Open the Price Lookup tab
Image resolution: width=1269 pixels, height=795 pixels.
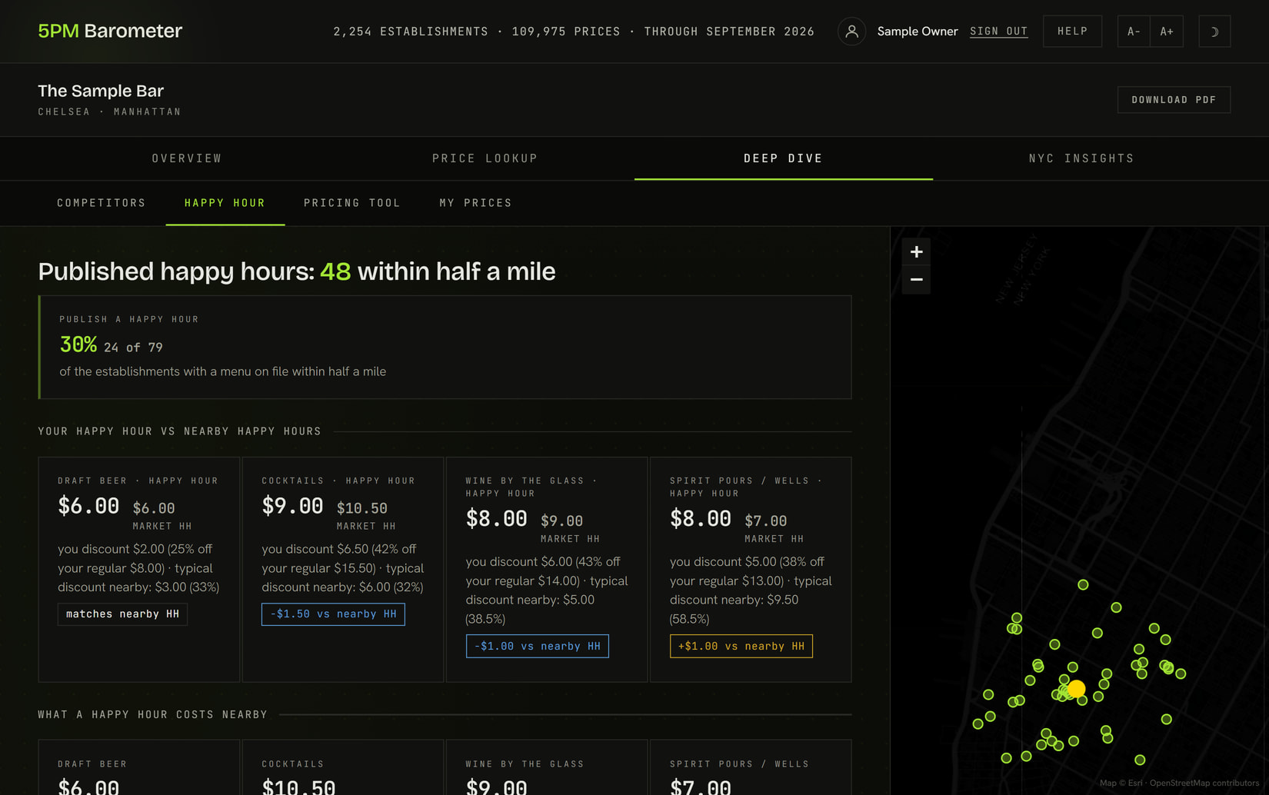[x=485, y=158]
